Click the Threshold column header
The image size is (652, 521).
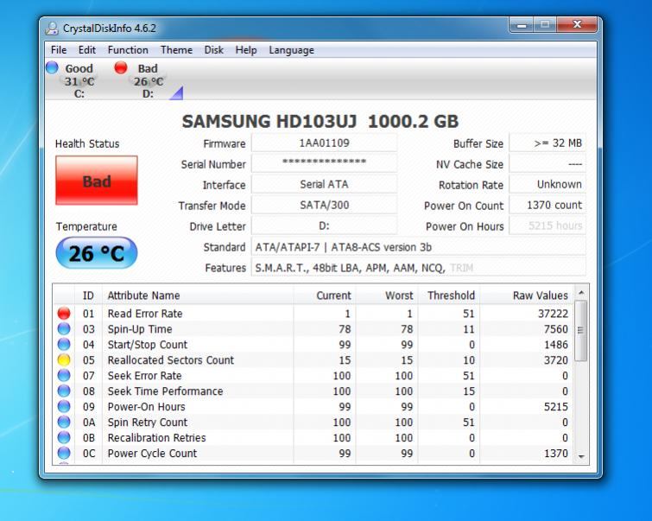click(449, 295)
